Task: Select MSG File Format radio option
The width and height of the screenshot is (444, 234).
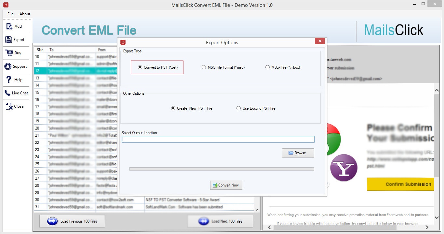Action: click(204, 67)
